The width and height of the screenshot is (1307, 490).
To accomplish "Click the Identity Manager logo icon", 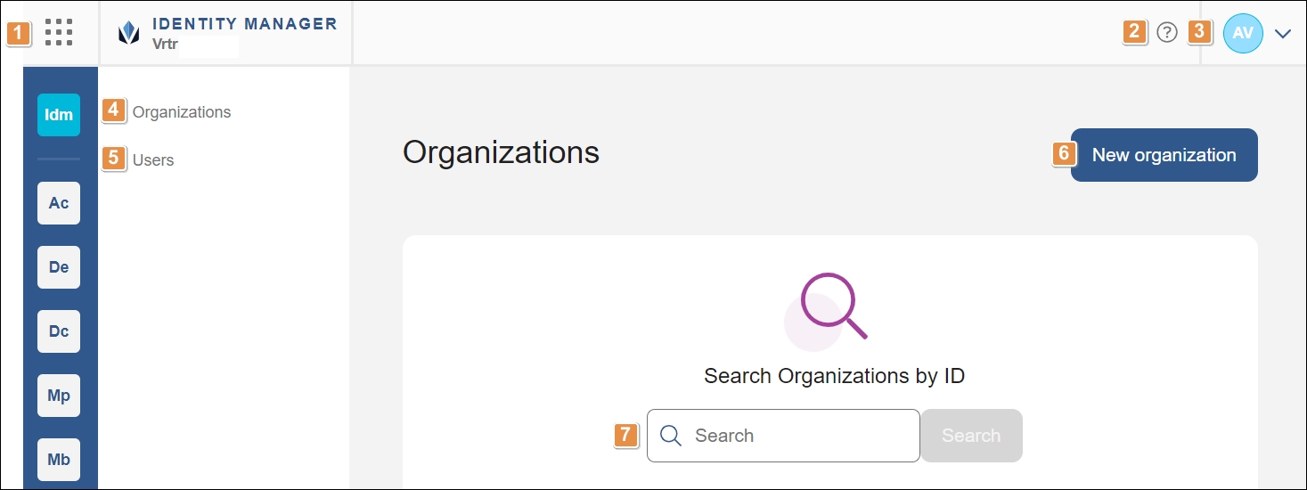I will [129, 33].
